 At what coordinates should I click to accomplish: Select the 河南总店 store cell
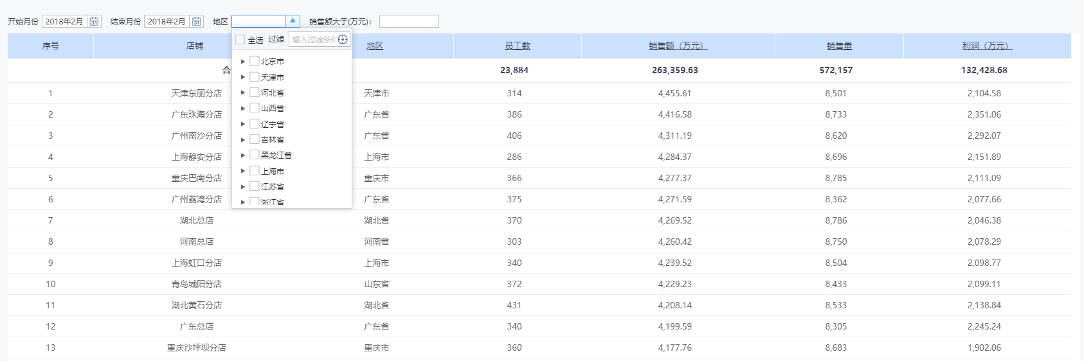tap(197, 242)
